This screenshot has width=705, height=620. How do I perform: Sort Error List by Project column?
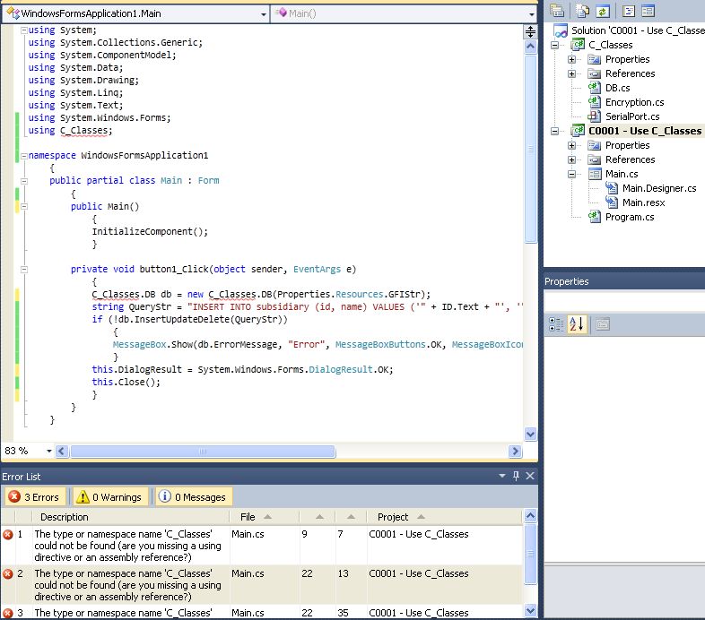tap(445, 517)
